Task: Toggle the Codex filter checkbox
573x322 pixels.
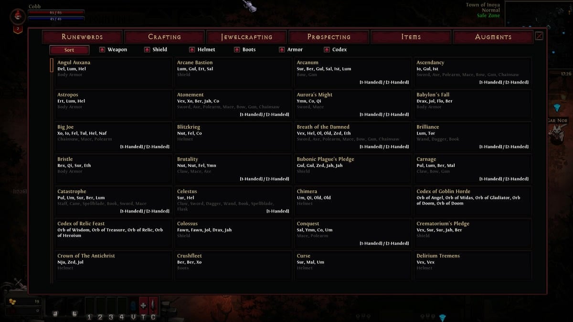Action: (x=327, y=50)
